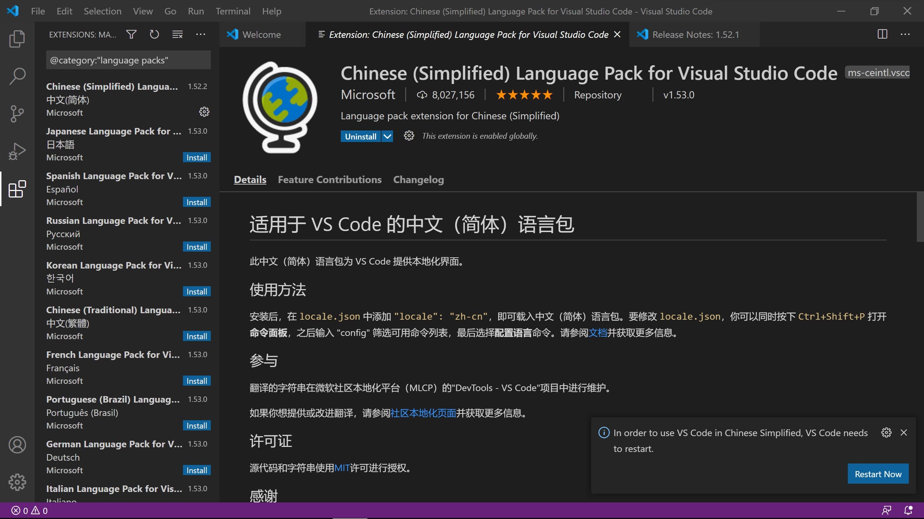
Task: Toggle the Extensions view icon
Action: [17, 188]
